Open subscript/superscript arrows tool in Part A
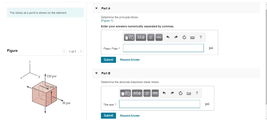The width and height of the screenshot is (267, 120). click(151, 37)
